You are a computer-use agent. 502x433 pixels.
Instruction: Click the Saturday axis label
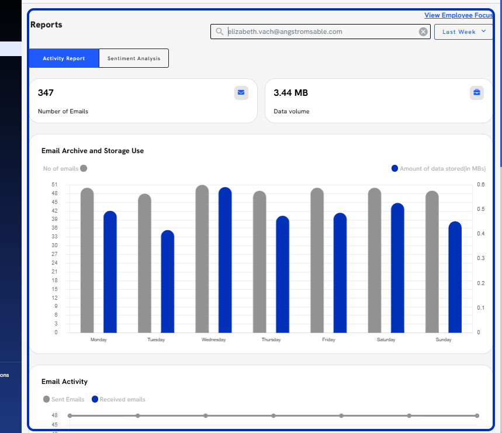(x=386, y=340)
